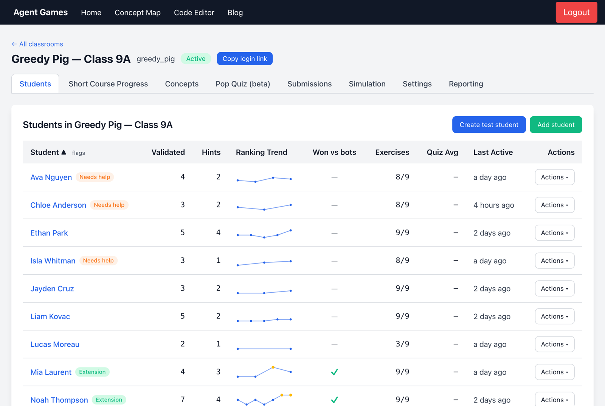The height and width of the screenshot is (406, 605).
Task: Open Code Editor in top navigation
Action: click(194, 12)
